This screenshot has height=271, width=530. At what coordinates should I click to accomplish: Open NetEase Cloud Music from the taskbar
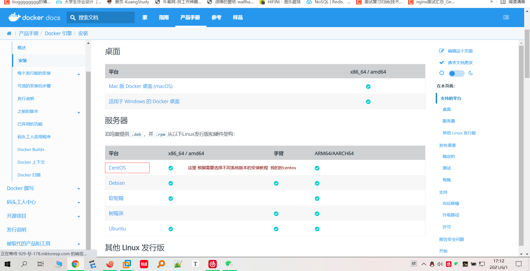pyautogui.click(x=212, y=264)
